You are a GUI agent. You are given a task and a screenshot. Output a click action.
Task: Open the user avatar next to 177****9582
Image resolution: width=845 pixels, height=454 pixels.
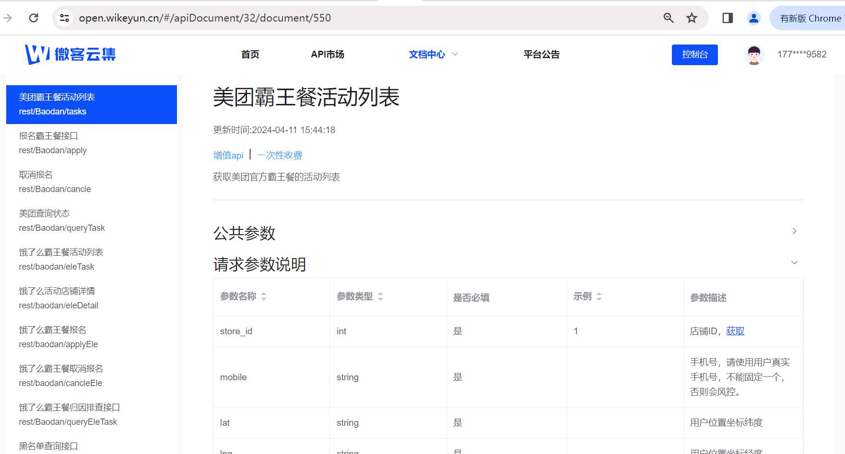pos(754,55)
